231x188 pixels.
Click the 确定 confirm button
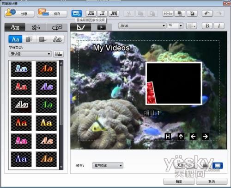click(179, 182)
